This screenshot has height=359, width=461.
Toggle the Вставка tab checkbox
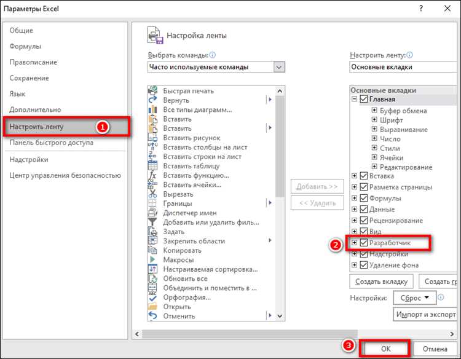(x=364, y=176)
